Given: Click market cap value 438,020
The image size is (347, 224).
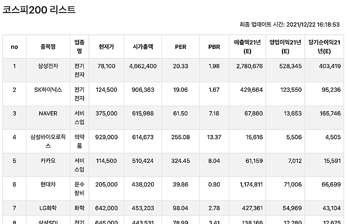Looking at the screenshot, I should click(x=143, y=184).
